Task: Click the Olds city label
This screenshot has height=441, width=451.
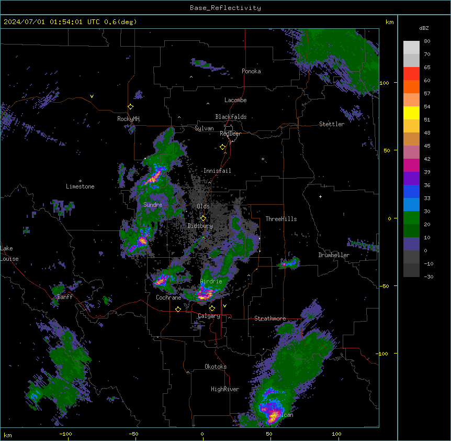Action: [x=203, y=206]
